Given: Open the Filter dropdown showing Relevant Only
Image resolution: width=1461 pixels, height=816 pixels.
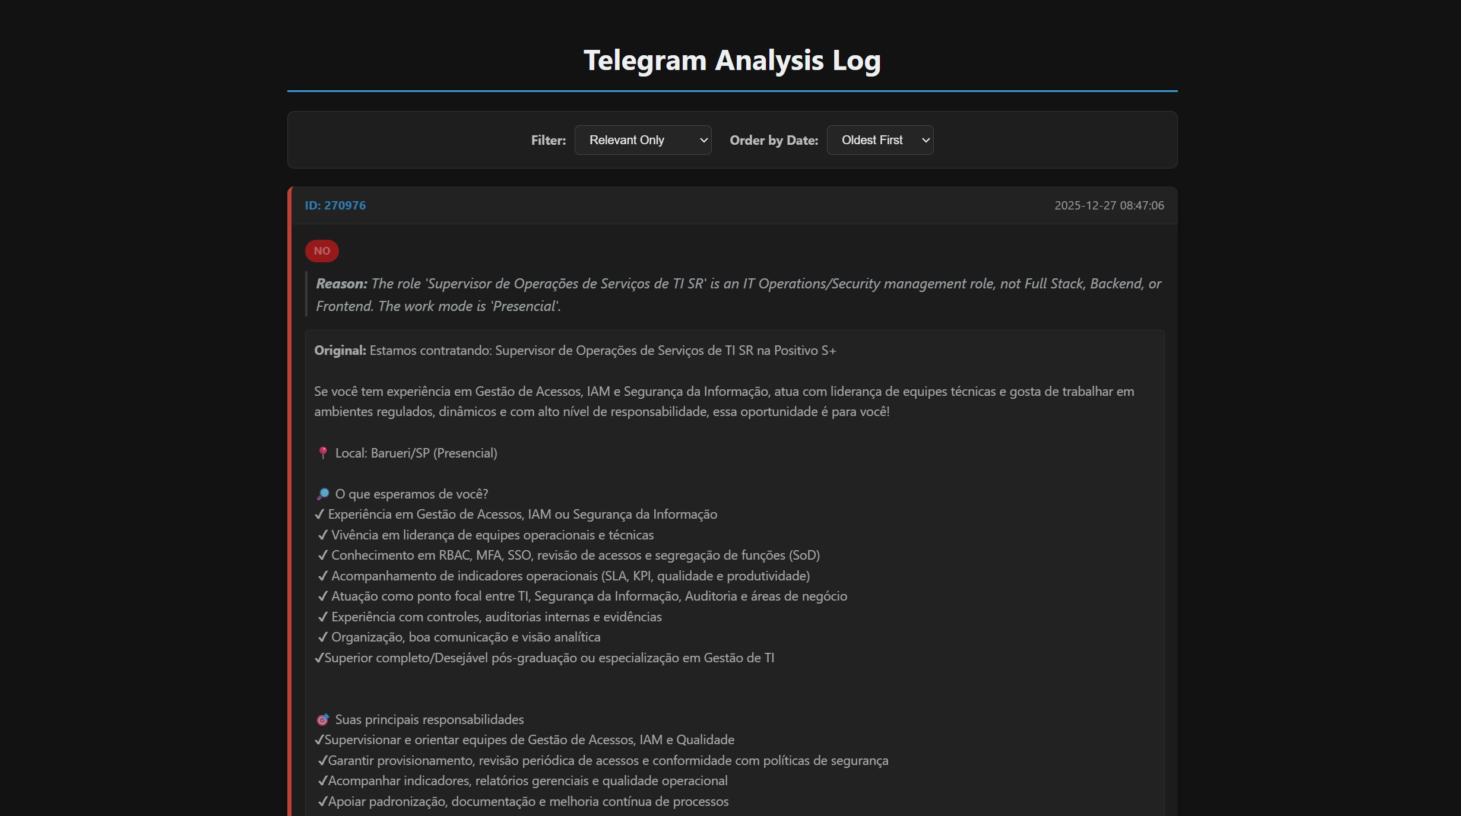Looking at the screenshot, I should coord(642,140).
